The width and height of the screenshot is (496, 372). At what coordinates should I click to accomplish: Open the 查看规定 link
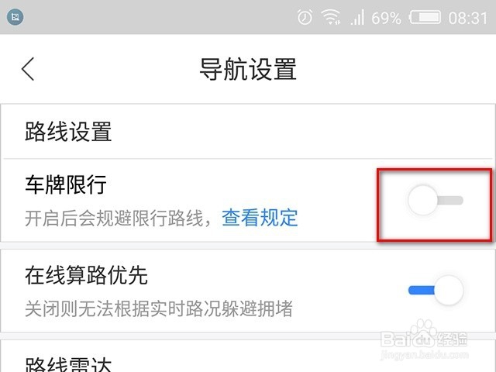click(x=260, y=218)
